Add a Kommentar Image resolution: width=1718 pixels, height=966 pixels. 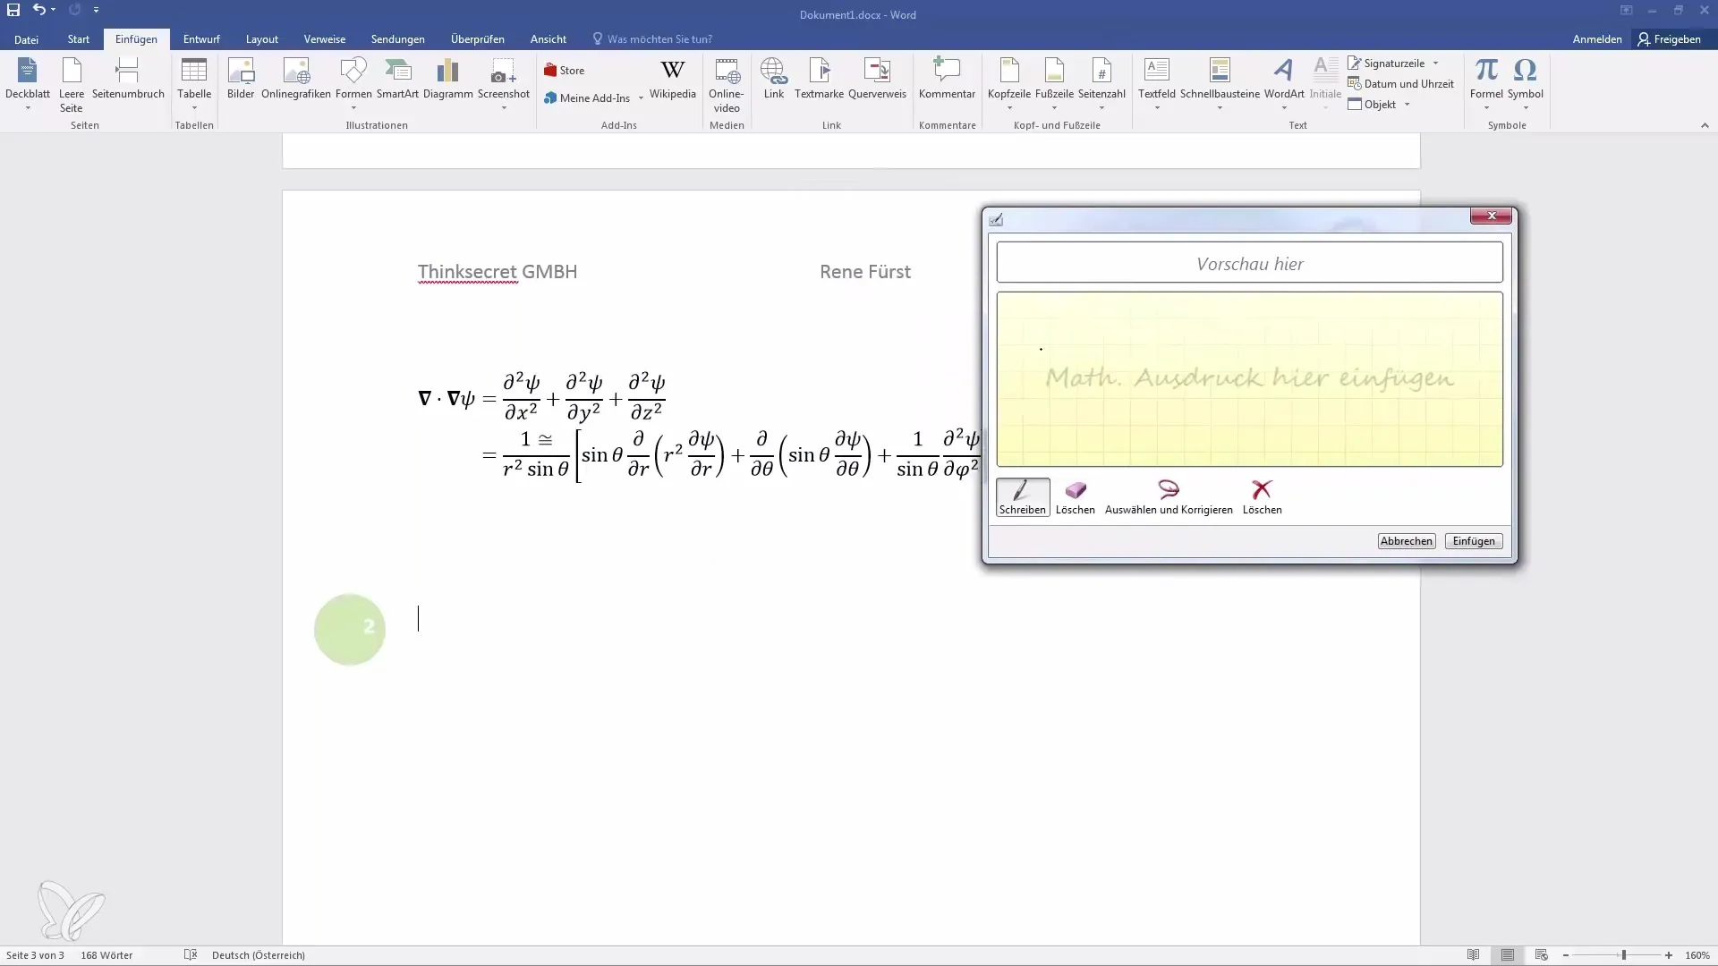tap(947, 79)
